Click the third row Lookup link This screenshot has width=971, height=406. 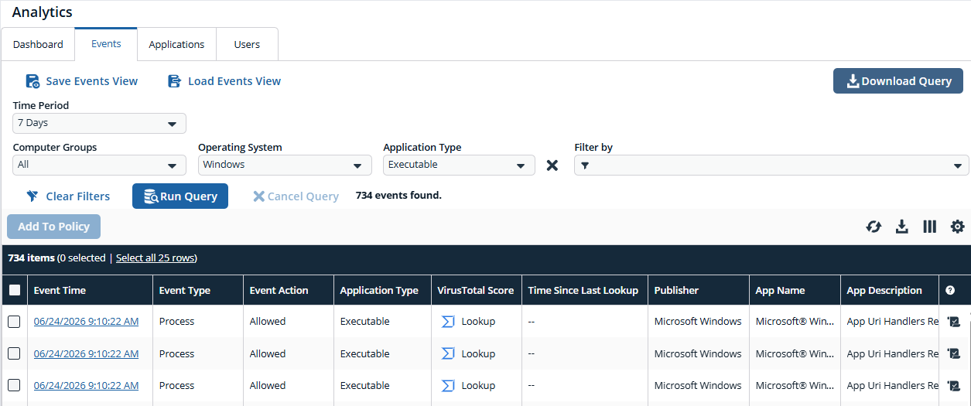click(478, 385)
